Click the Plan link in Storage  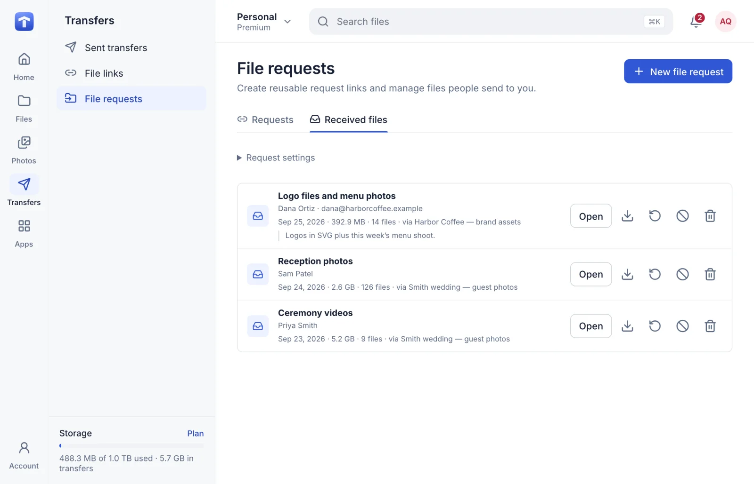coord(195,433)
